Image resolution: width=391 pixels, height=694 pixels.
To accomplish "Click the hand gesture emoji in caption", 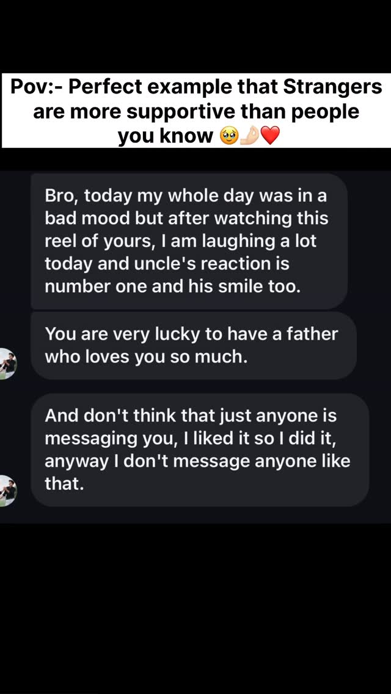I will (249, 136).
